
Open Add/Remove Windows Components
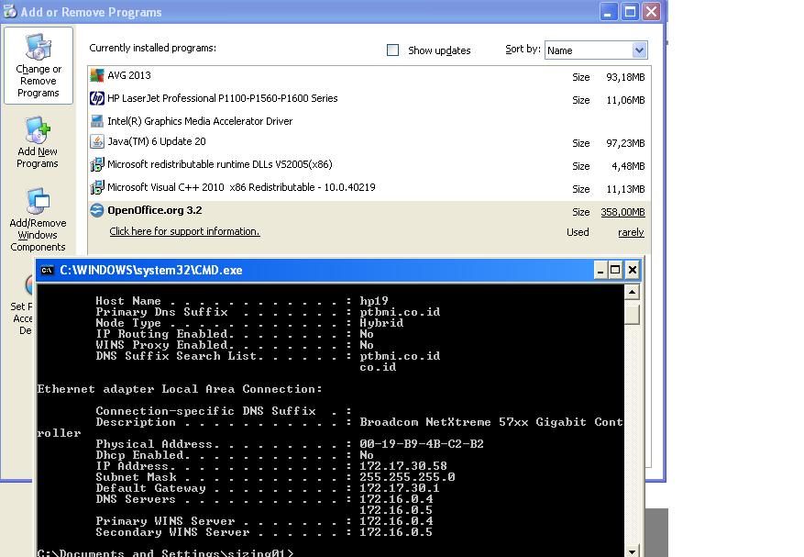point(38,220)
